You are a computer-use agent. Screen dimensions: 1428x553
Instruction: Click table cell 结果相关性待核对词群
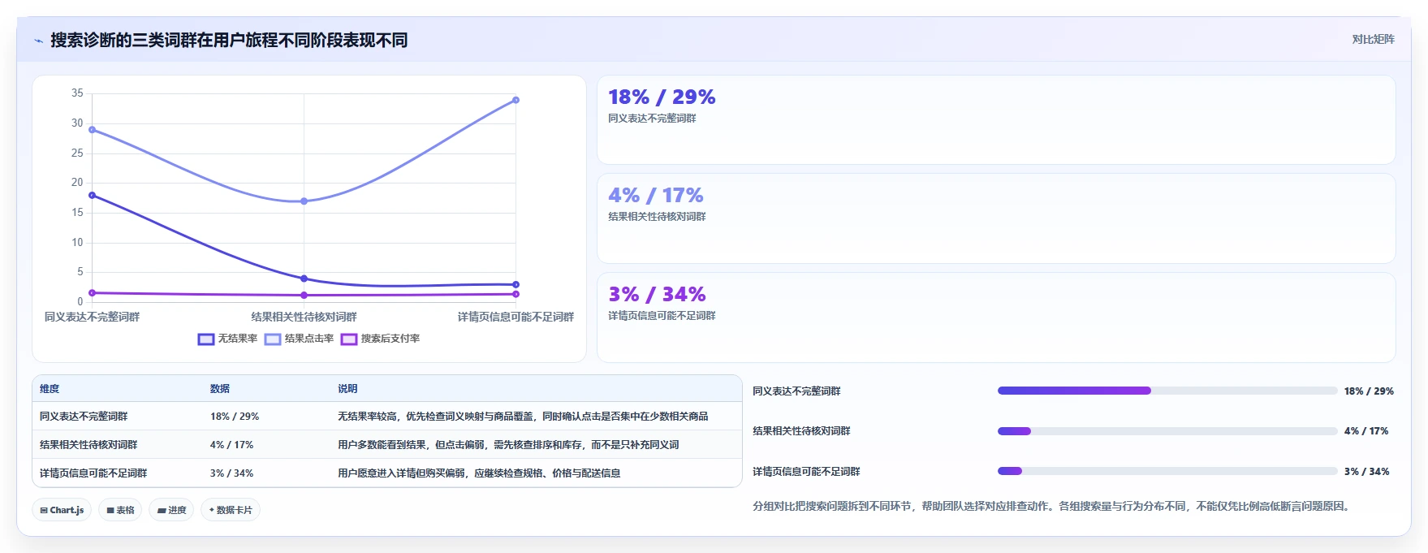point(88,445)
